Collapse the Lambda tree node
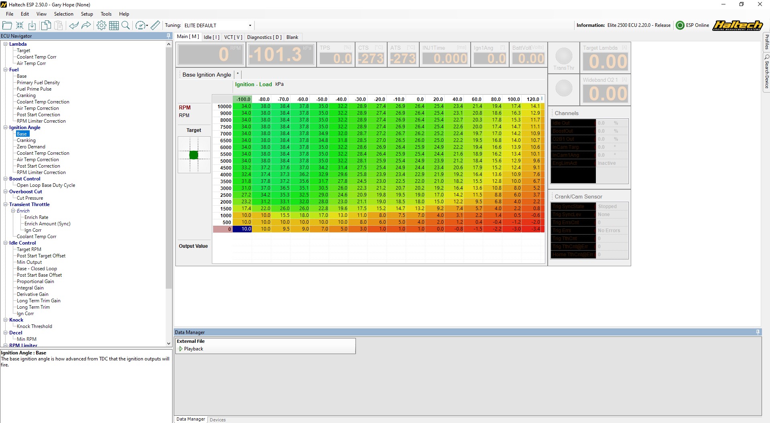Image resolution: width=770 pixels, height=423 pixels. (6, 44)
